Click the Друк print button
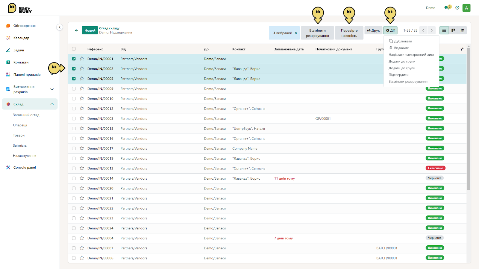Image resolution: width=479 pixels, height=269 pixels. coord(373,30)
